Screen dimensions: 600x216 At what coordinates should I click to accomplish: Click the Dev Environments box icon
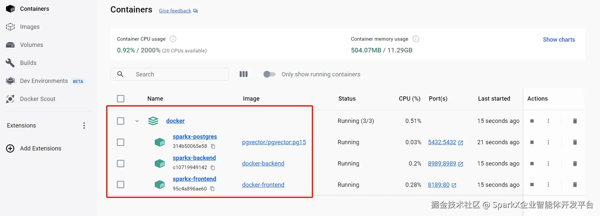[x=10, y=81]
